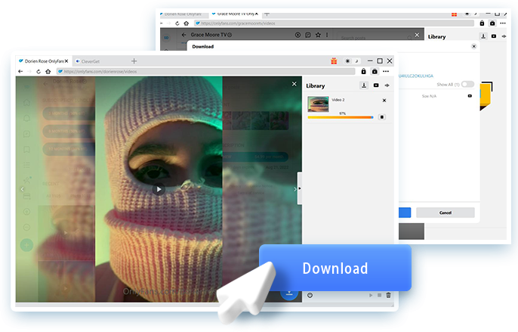518x332 pixels.
Task: Collapse the Library sidebar using the edge handle
Action: coord(299,188)
